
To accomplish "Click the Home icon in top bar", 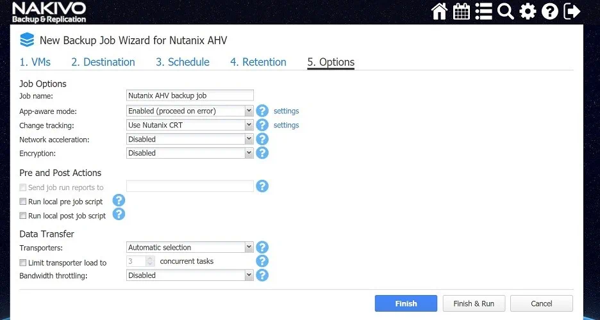I will coord(439,12).
